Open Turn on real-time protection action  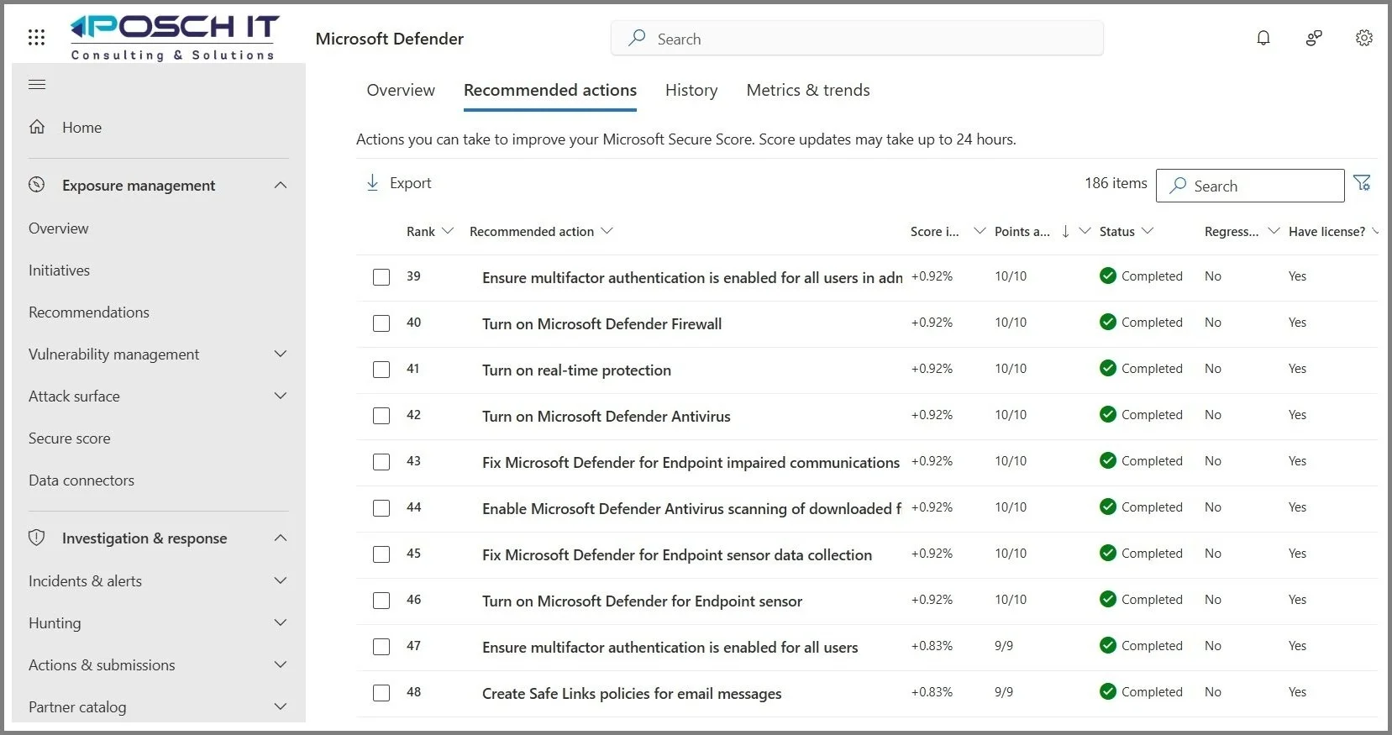click(x=576, y=370)
